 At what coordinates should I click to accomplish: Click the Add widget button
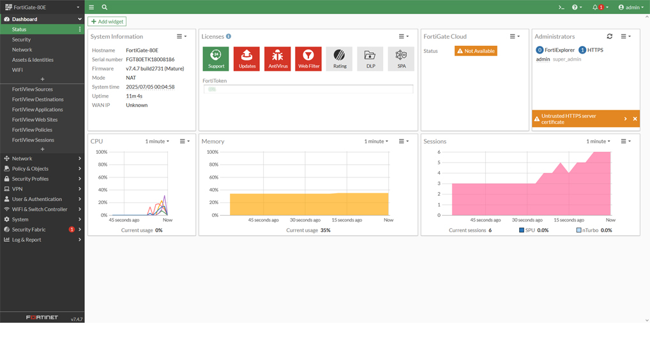click(107, 22)
